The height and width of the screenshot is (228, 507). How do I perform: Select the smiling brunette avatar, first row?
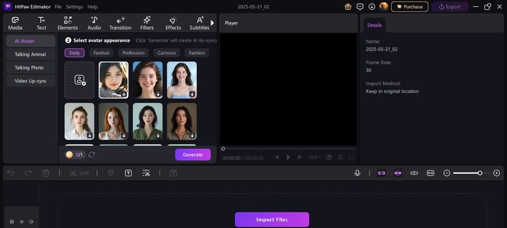point(148,80)
